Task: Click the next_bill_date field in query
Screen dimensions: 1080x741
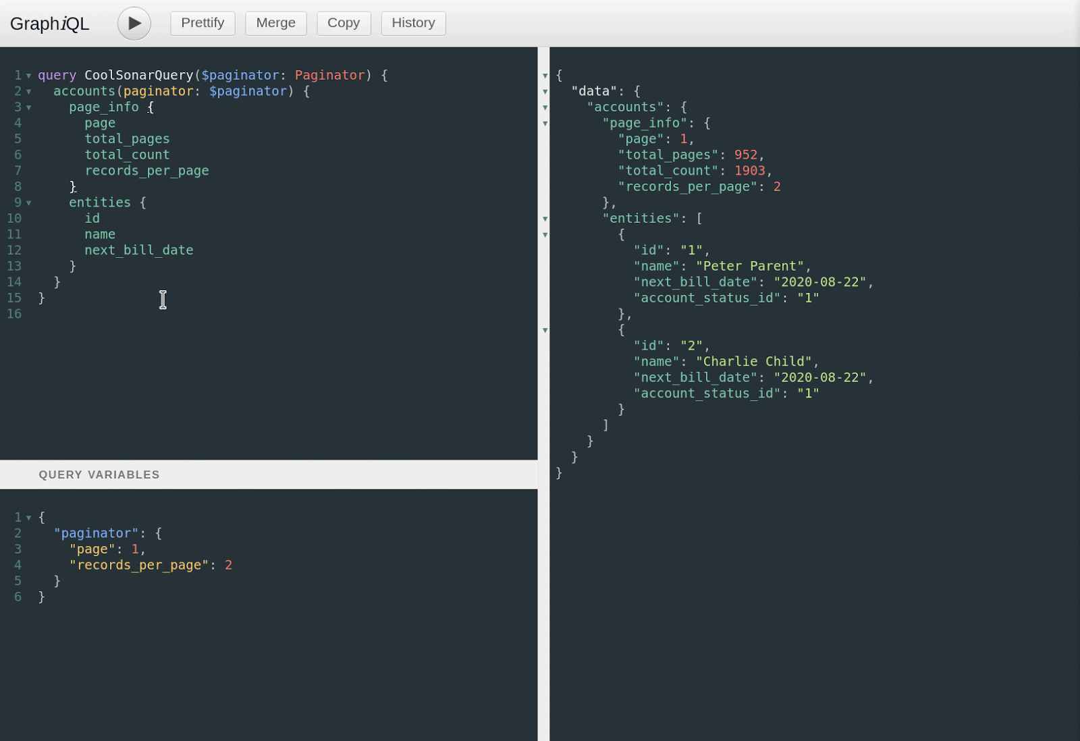Action: pos(139,250)
